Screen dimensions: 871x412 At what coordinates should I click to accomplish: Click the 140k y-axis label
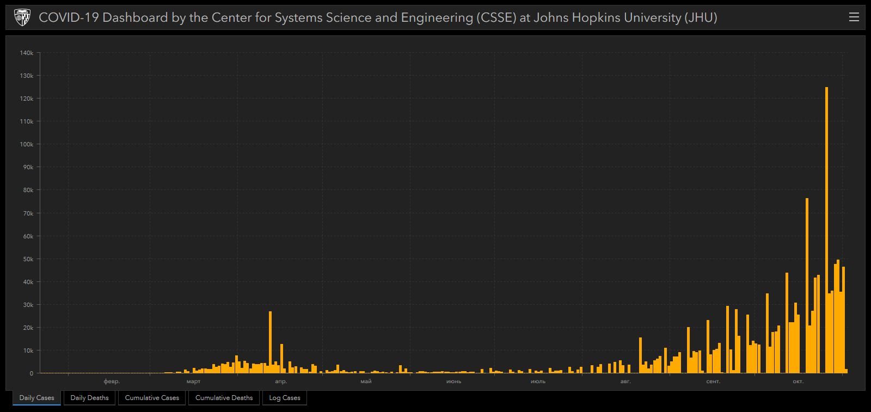pyautogui.click(x=27, y=53)
